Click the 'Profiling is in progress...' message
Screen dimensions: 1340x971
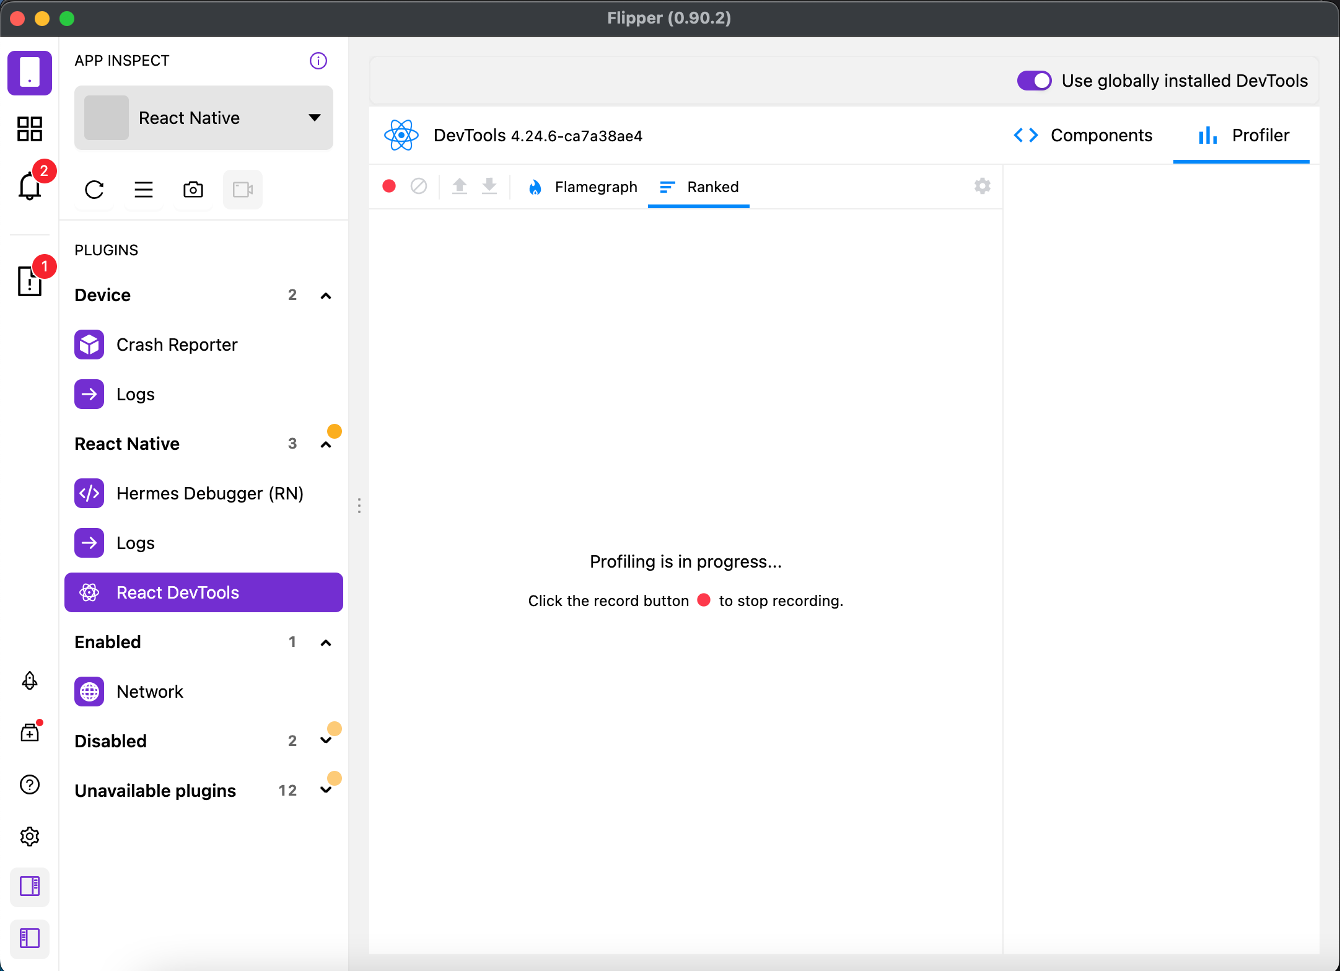[x=686, y=561]
